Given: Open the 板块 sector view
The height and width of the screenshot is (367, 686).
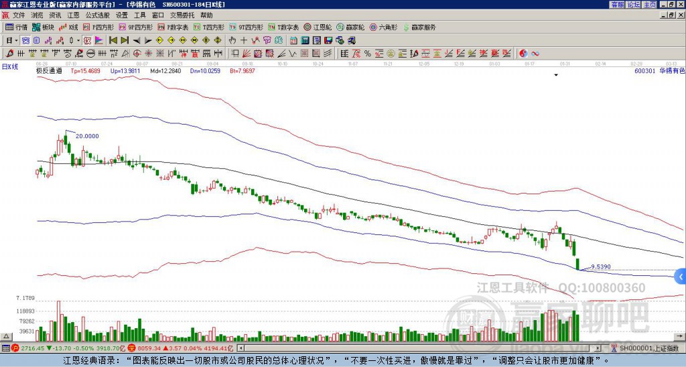Looking at the screenshot, I should click(43, 27).
